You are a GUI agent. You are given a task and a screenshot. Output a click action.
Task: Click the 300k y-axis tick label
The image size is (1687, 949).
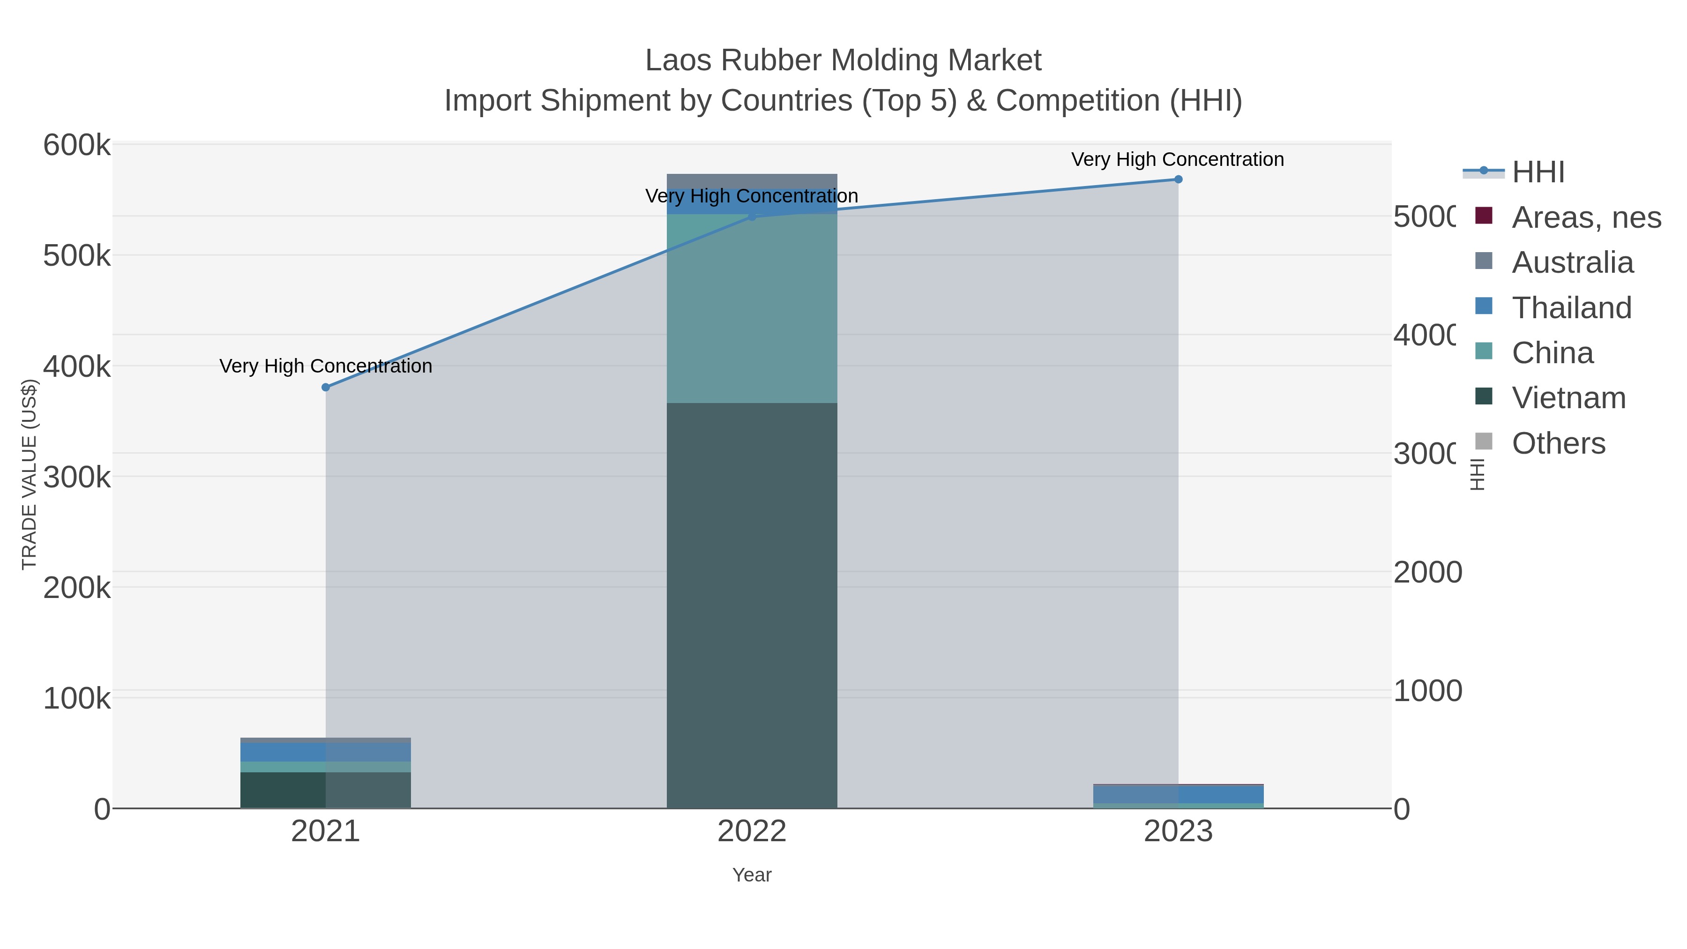point(77,478)
